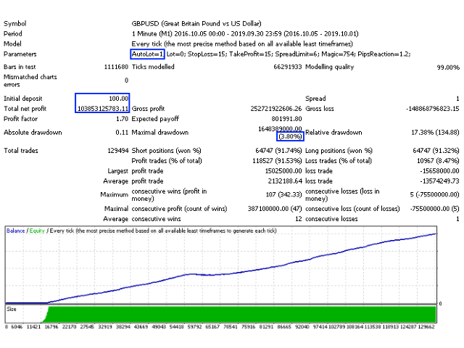
Task: Click the consecutive loss value -75500000.00 (5)
Action: (x=434, y=209)
